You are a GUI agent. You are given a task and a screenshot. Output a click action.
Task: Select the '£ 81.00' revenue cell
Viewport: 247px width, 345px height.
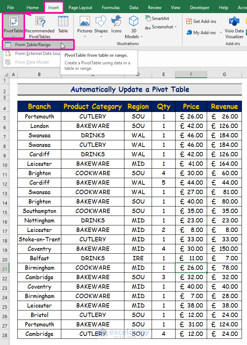[x=224, y=192]
